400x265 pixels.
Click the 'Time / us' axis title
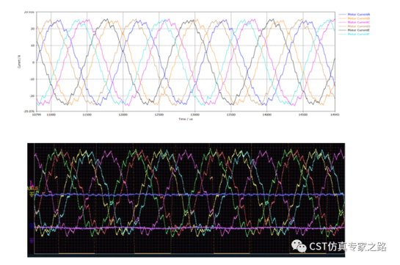pyautogui.click(x=186, y=119)
